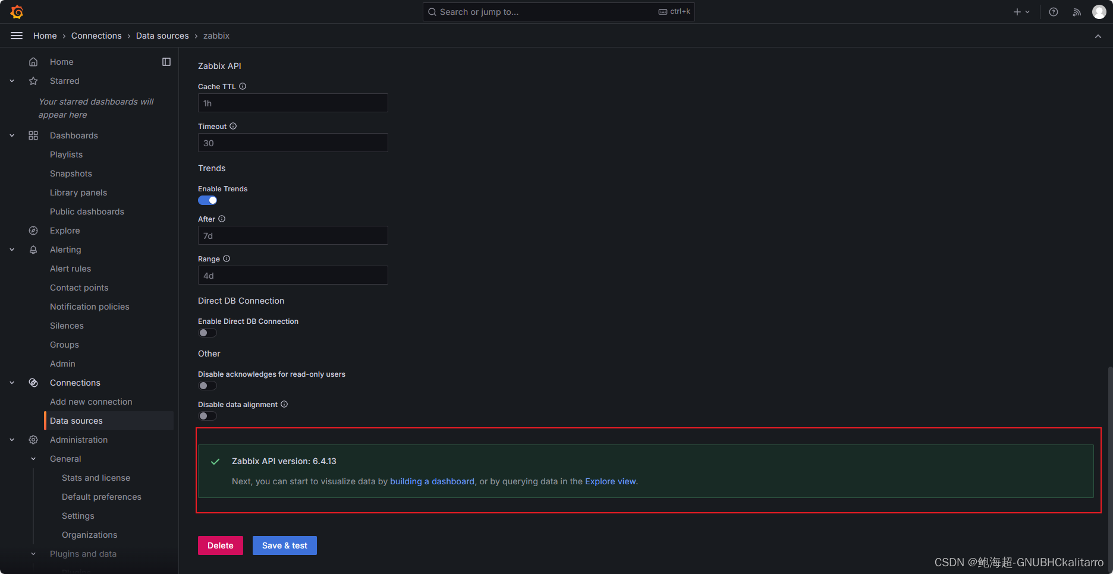Open Default preferences in sidebar
This screenshot has width=1113, height=574.
[x=102, y=497]
